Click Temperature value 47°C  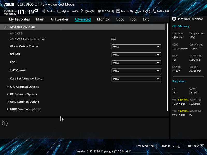pos(192,38)
